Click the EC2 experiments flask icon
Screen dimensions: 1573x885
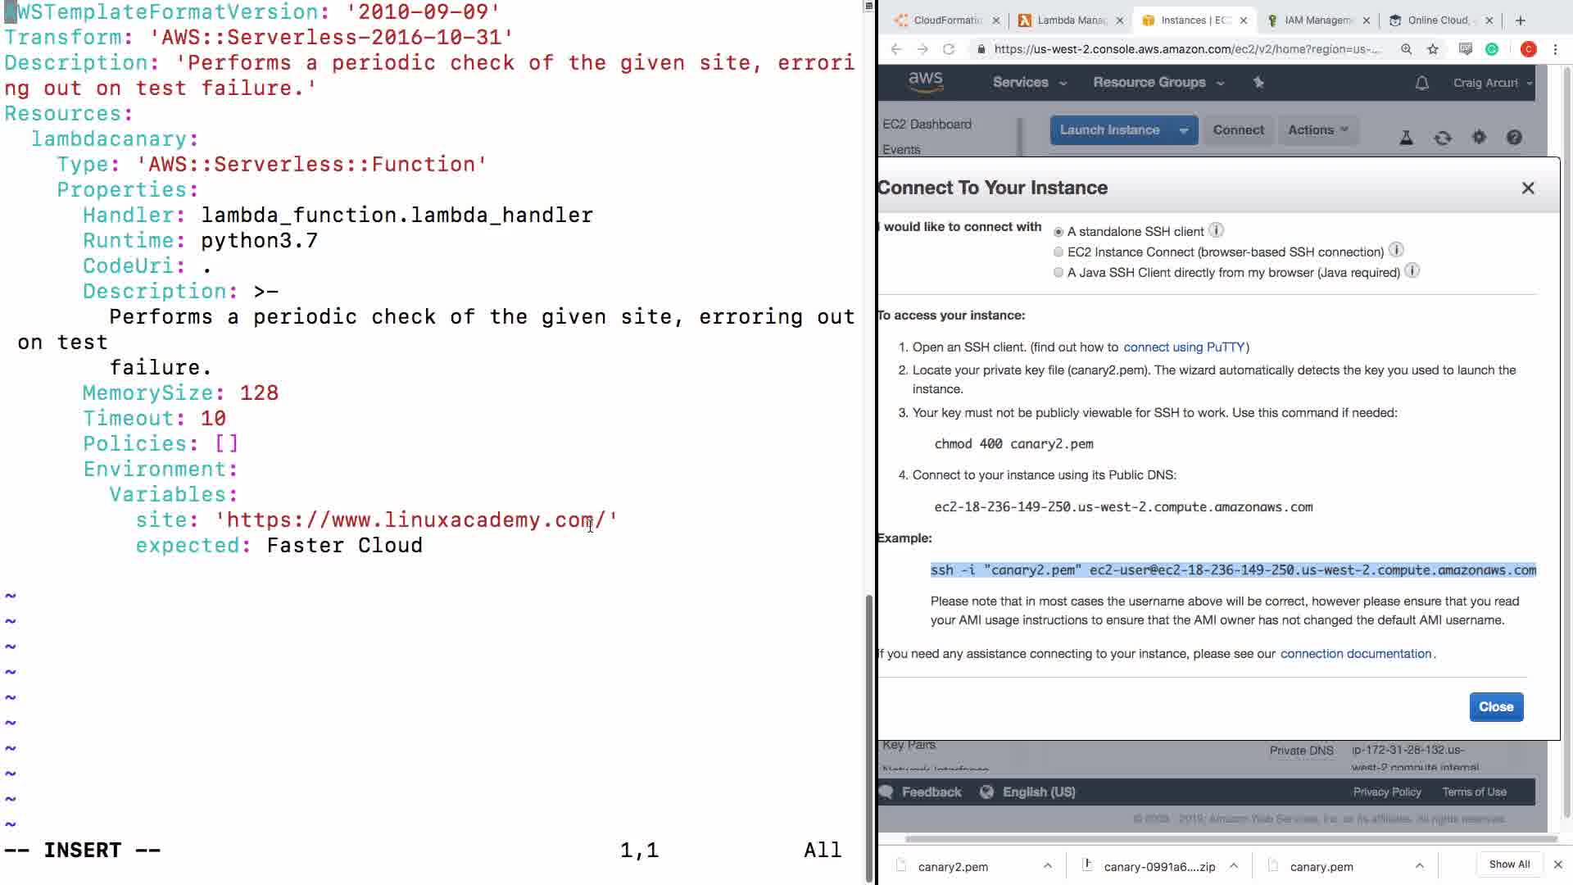pyautogui.click(x=1406, y=138)
